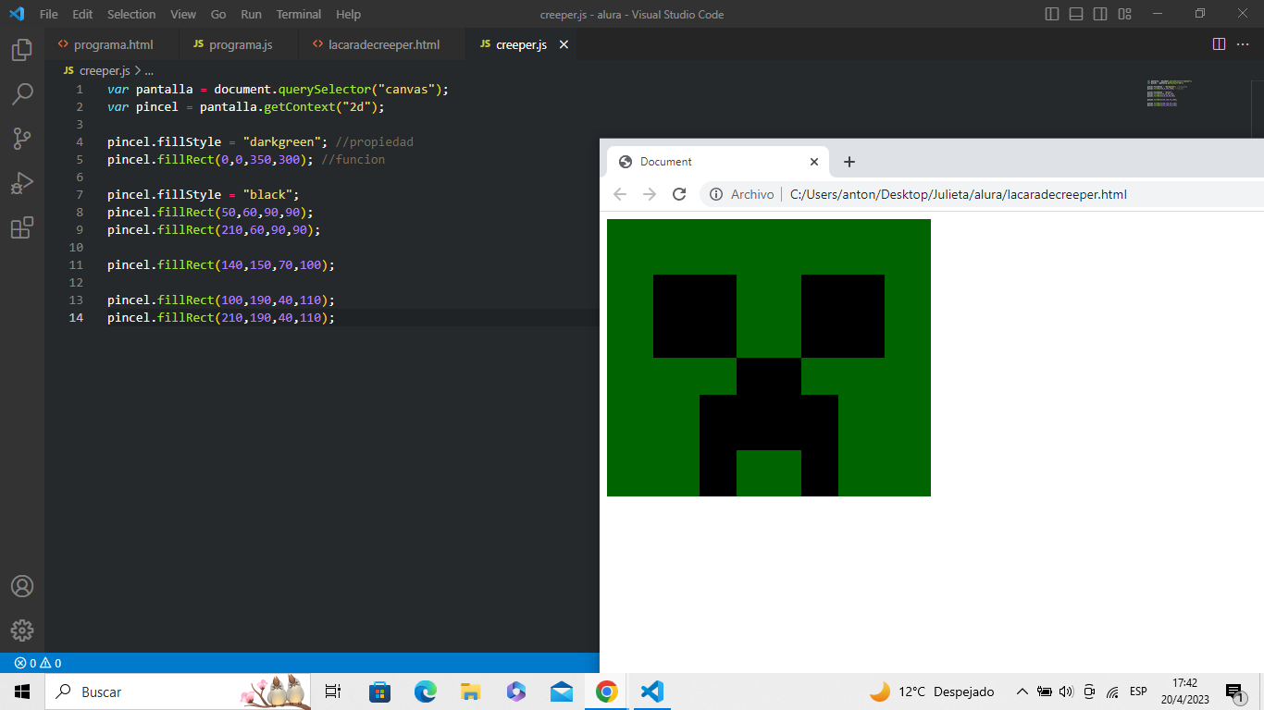Viewport: 1264px width, 710px height.
Task: Show hidden tray icons chevron
Action: [1022, 692]
